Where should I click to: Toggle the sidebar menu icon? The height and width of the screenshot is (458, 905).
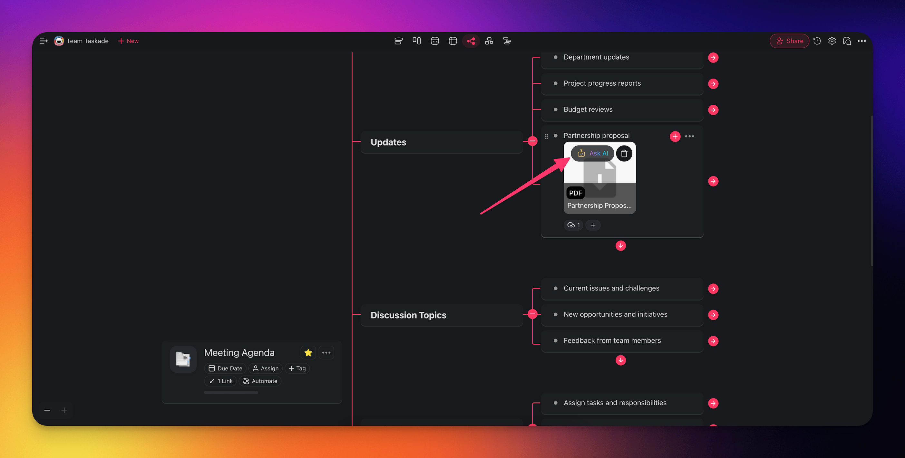click(44, 41)
